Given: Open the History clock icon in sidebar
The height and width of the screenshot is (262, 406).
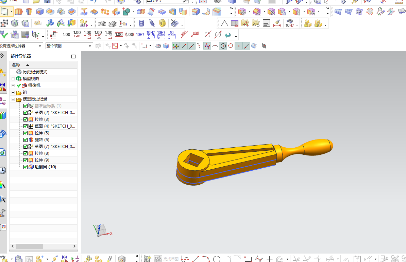Looking at the screenshot, I should click(3, 170).
